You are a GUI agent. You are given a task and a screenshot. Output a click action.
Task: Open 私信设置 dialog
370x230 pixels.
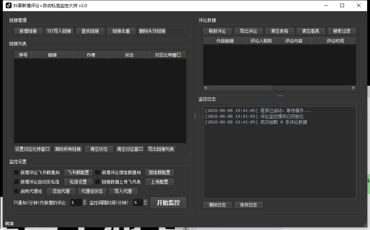point(78,182)
